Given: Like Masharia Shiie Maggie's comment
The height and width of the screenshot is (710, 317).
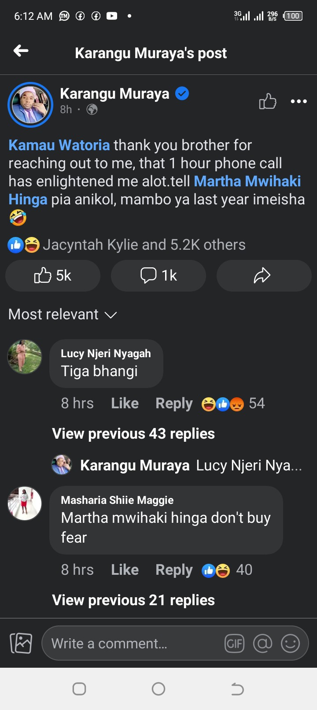Looking at the screenshot, I should point(125,570).
